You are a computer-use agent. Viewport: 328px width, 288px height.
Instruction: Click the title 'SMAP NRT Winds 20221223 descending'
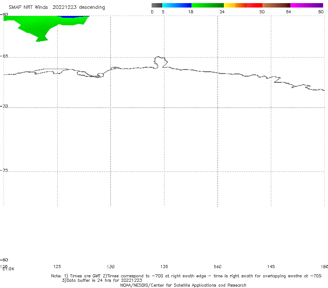pos(57,8)
